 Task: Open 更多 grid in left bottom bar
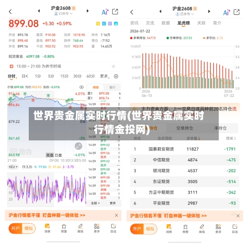(x=97, y=228)
